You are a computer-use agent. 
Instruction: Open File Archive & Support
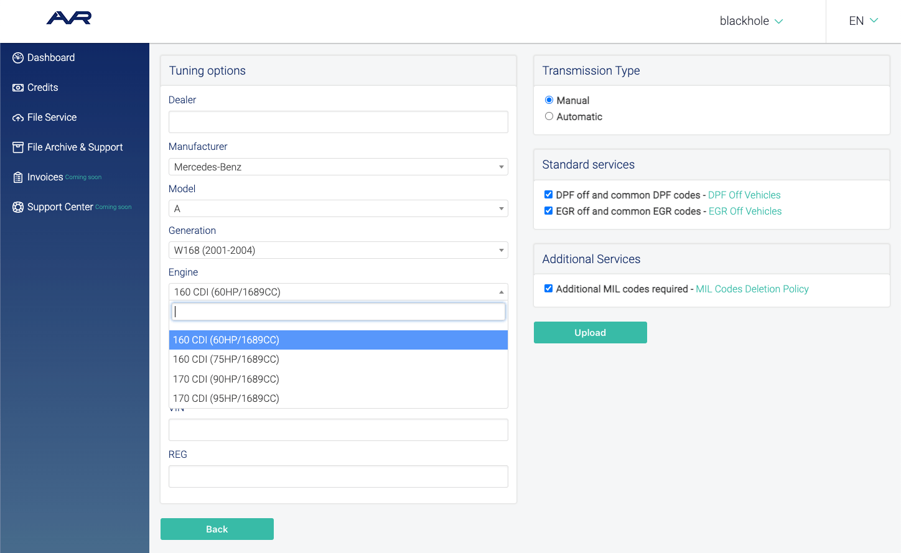75,147
